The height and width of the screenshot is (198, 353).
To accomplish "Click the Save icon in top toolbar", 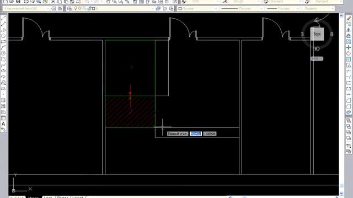I will [x=18, y=2].
